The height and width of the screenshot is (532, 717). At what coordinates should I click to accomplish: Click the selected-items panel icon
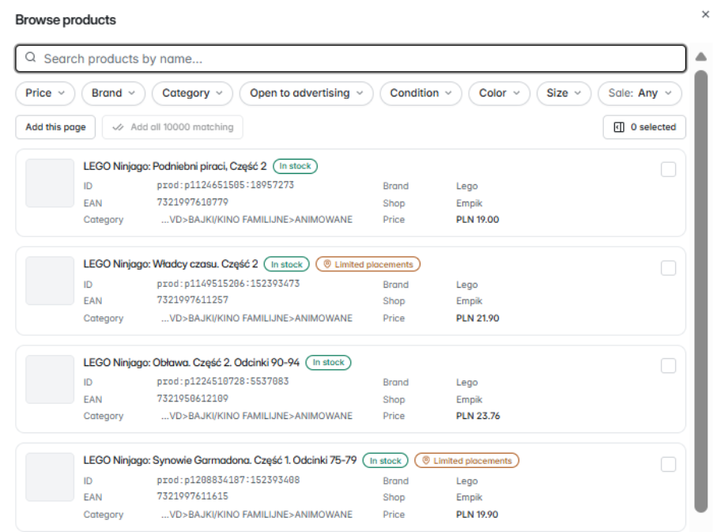click(619, 127)
